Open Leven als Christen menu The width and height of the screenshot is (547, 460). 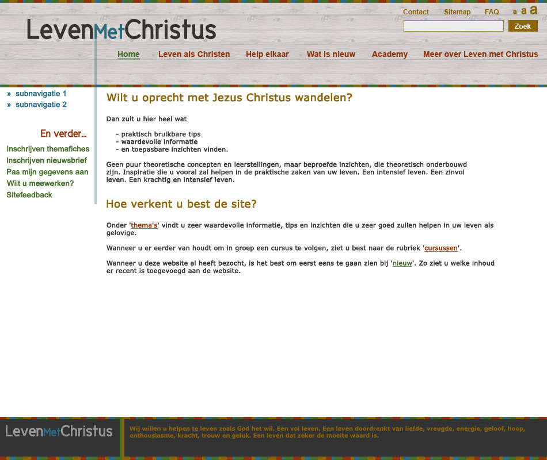194,55
